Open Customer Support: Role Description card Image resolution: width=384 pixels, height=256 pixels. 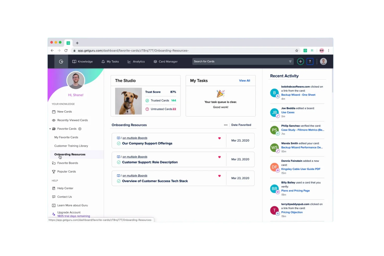[x=150, y=162]
